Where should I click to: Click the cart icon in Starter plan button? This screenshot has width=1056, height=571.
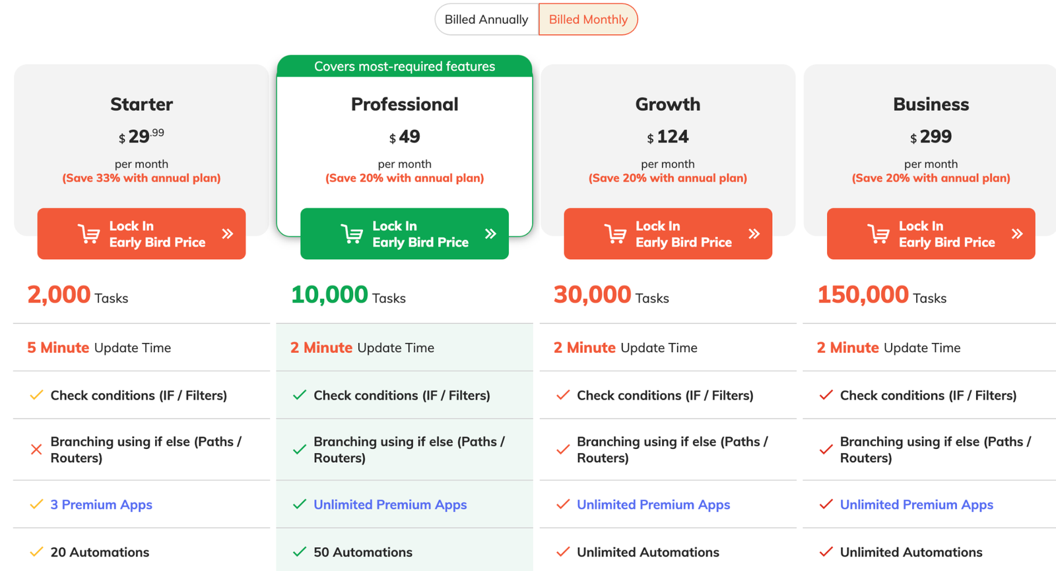[x=88, y=234]
